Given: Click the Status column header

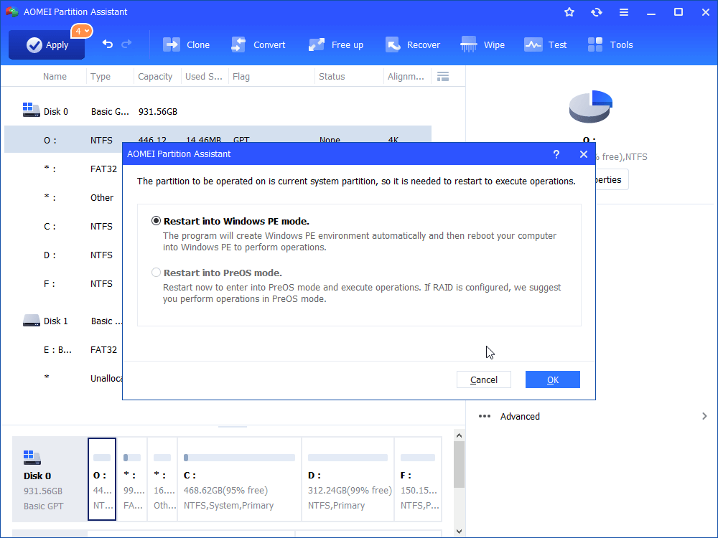Looking at the screenshot, I should tap(332, 77).
